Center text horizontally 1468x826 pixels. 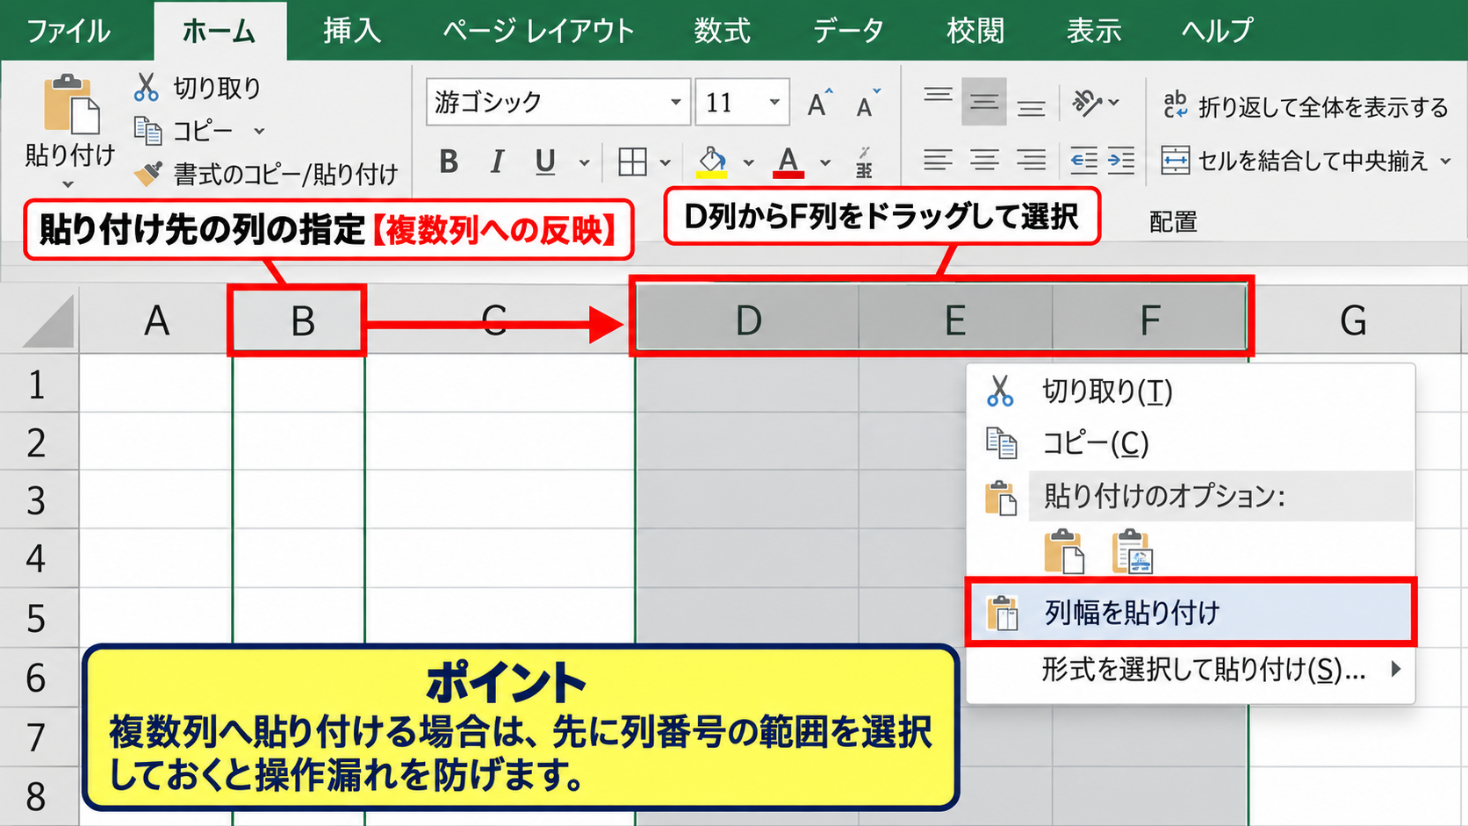(984, 161)
